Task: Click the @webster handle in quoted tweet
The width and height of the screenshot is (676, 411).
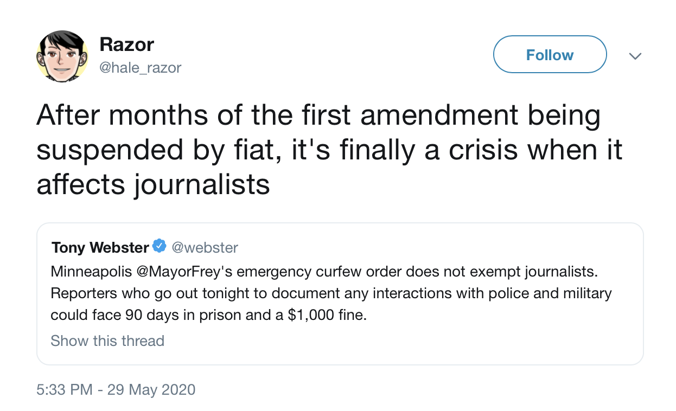Action: 205,248
